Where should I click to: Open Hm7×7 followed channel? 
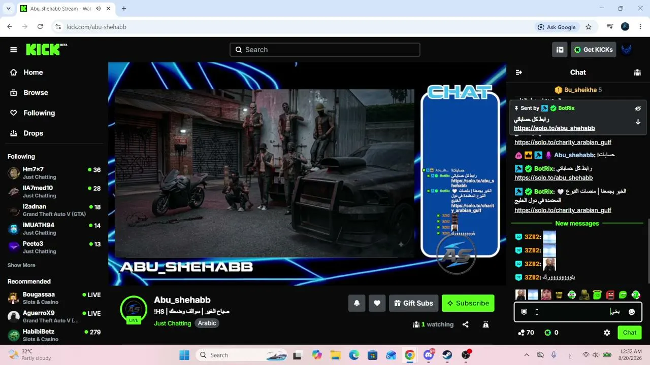click(x=54, y=173)
